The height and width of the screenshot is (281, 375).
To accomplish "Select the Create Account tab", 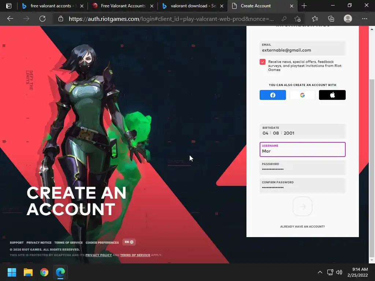I will pos(262,6).
